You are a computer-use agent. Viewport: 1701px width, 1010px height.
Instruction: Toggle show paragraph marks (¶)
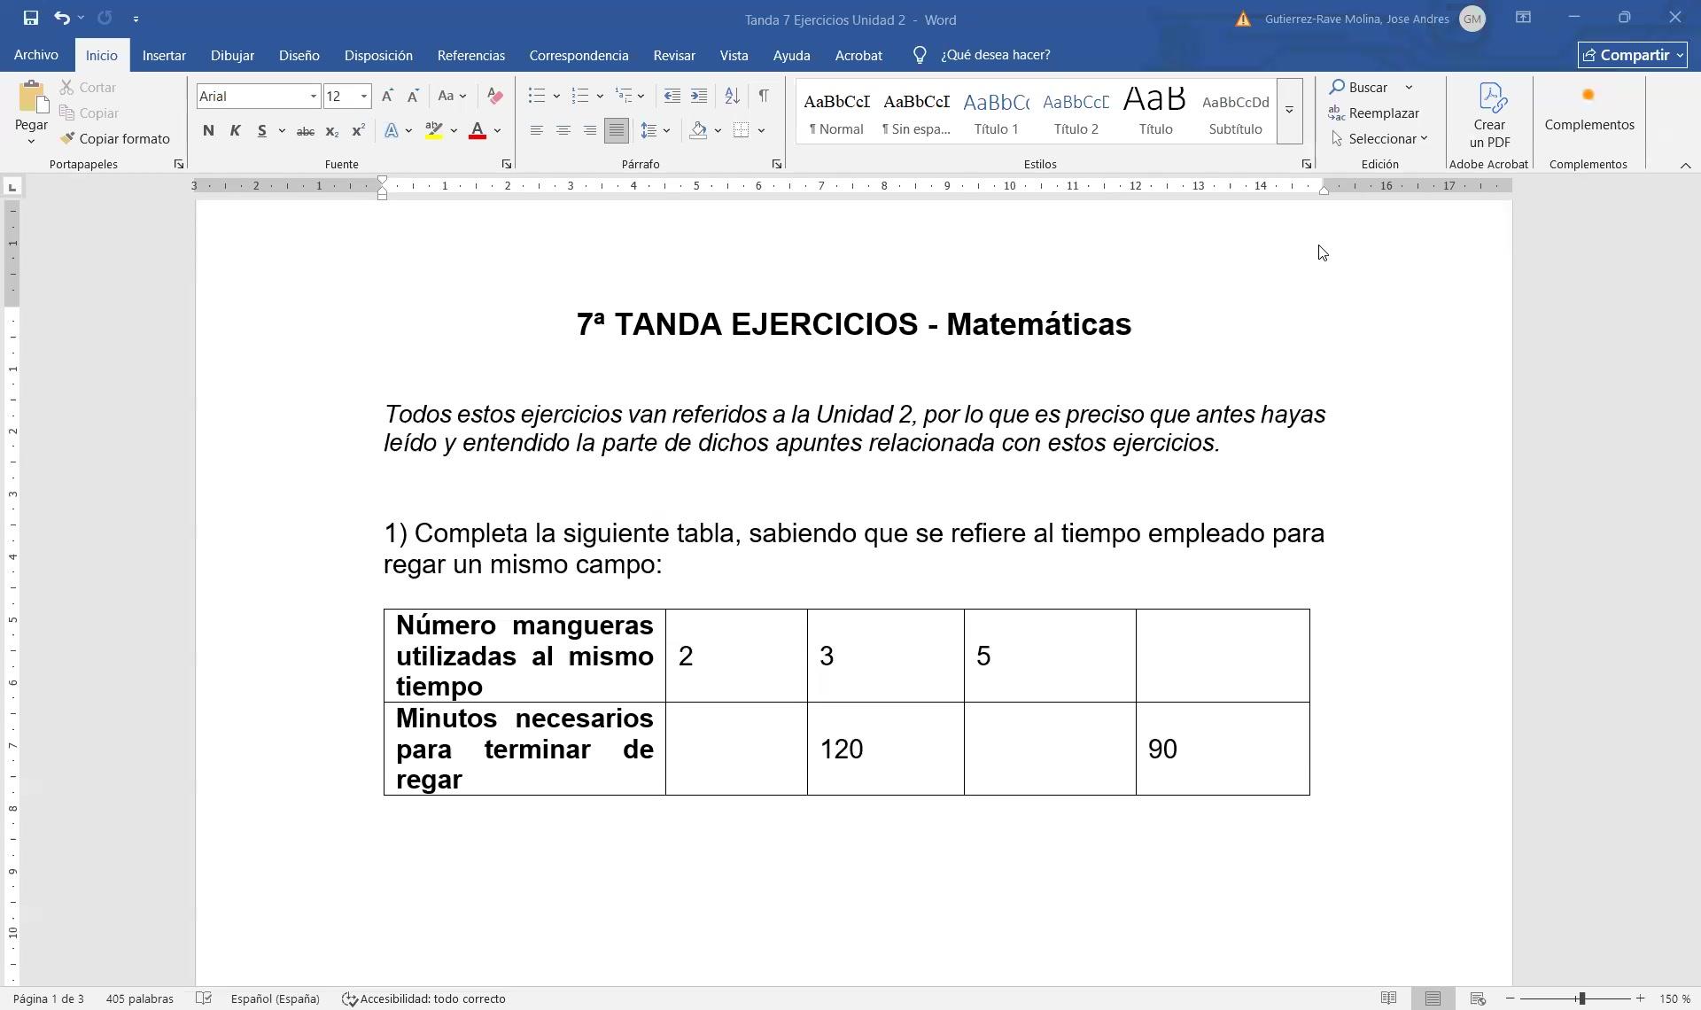tap(764, 96)
